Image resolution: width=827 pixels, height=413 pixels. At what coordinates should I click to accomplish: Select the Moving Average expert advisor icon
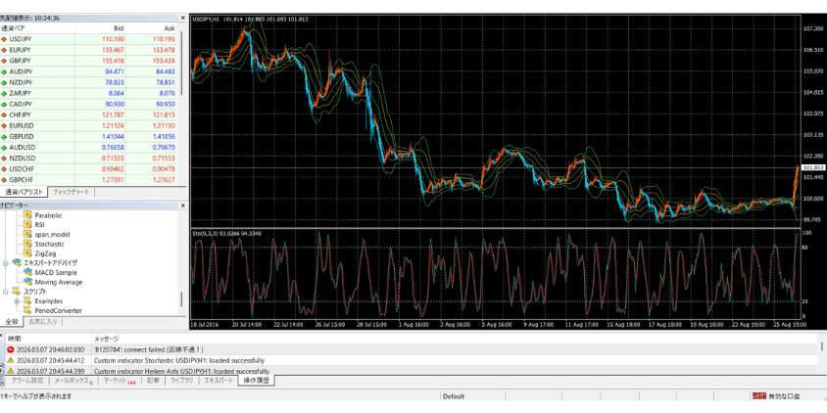pyautogui.click(x=27, y=282)
